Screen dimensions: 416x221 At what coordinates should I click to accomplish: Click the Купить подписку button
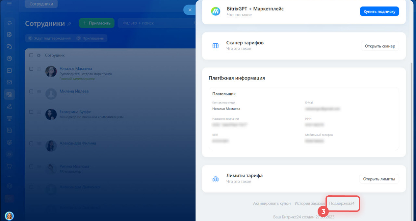tap(379, 11)
